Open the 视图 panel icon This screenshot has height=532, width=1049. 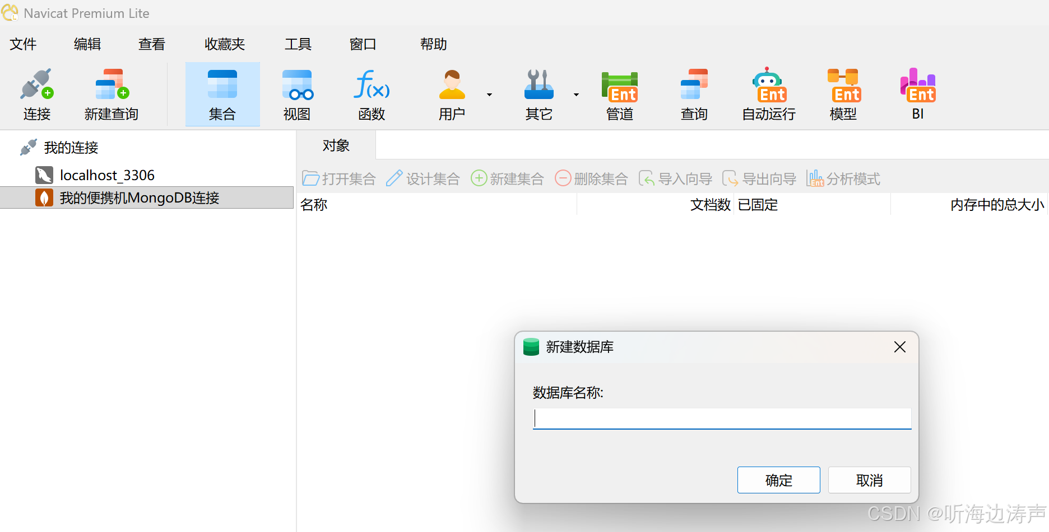[296, 94]
